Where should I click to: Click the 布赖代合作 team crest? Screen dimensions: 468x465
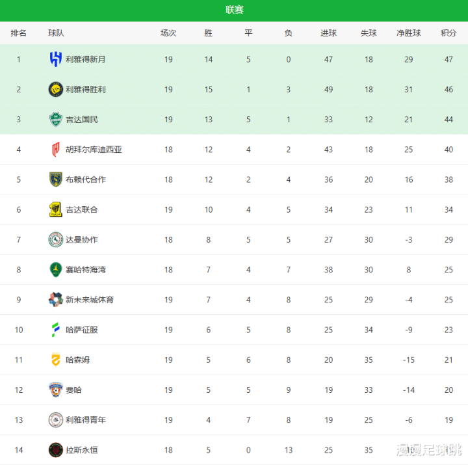pos(55,179)
